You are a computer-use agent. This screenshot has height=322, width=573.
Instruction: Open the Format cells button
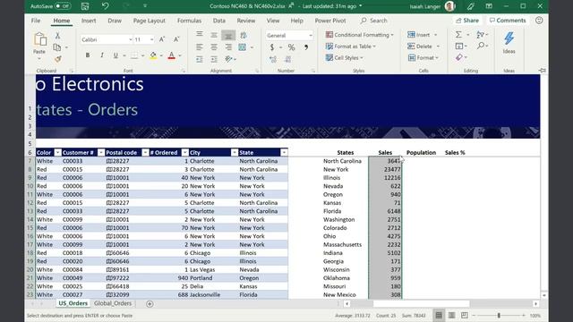[423, 57]
